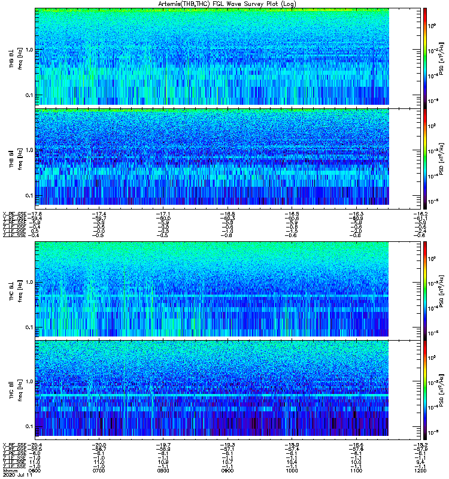Click the bright 0.5 Hz line in THC B∥ panel
Image resolution: width=449 pixels, height=479 pixels.
[212, 395]
